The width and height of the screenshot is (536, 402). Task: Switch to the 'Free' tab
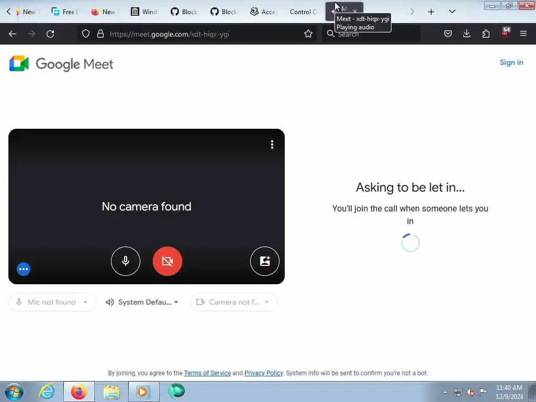point(65,12)
